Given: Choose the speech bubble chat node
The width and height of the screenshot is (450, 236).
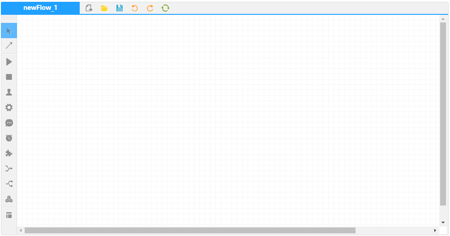Looking at the screenshot, I should (x=9, y=123).
